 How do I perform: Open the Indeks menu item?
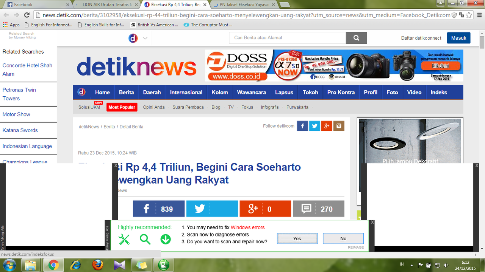click(439, 92)
